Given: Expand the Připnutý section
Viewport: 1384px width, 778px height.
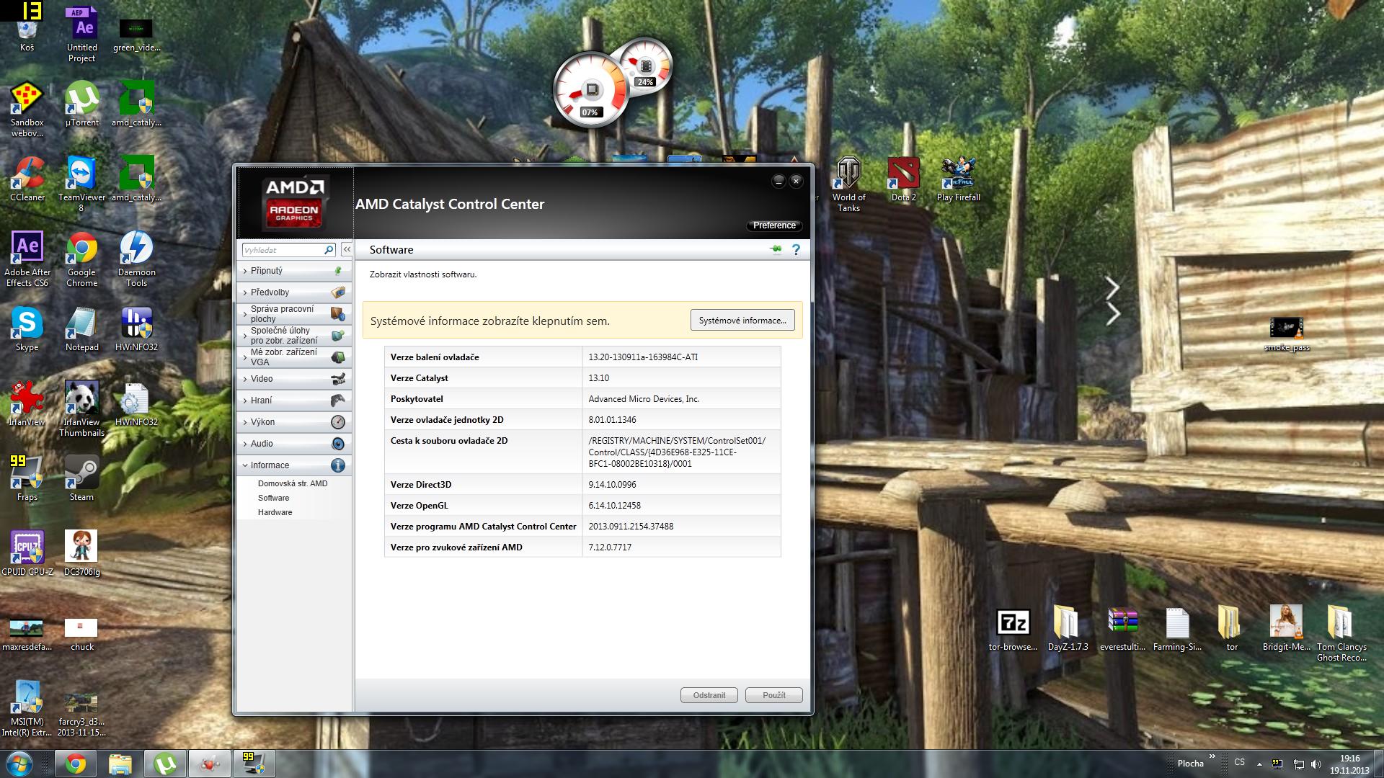Looking at the screenshot, I should coord(294,271).
